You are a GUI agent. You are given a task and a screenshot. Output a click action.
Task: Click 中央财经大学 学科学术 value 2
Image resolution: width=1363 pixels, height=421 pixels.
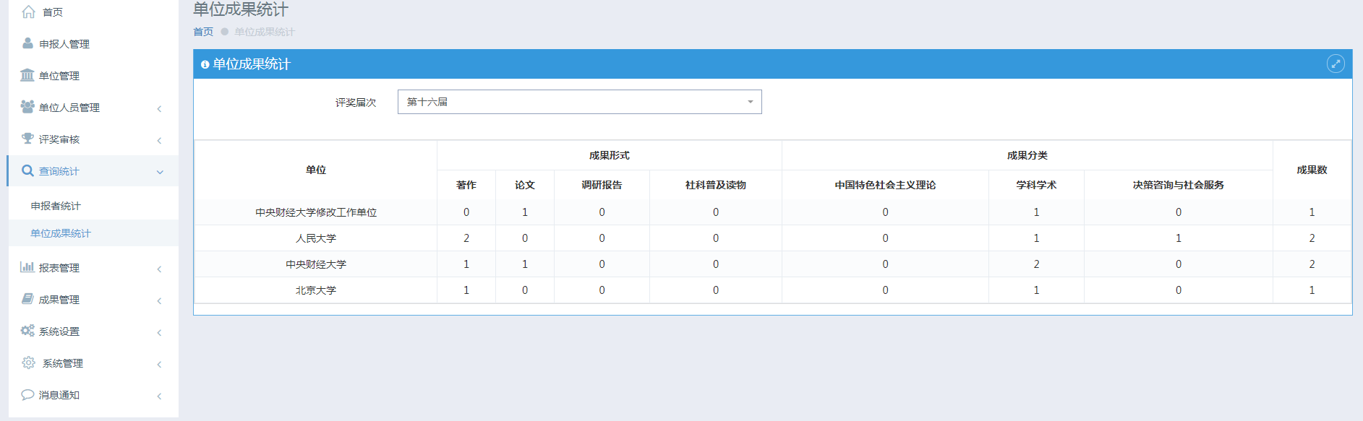(1036, 264)
